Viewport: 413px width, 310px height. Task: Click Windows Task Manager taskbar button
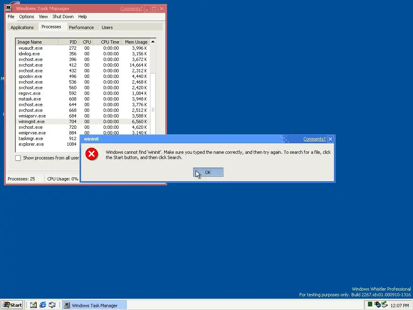pyautogui.click(x=94, y=305)
